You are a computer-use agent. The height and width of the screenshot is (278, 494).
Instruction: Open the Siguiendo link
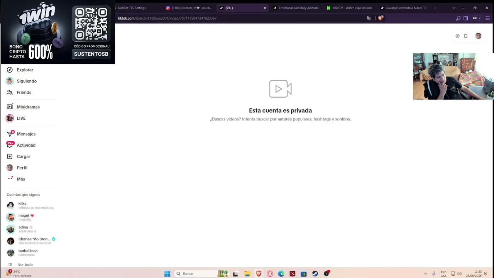(27, 81)
